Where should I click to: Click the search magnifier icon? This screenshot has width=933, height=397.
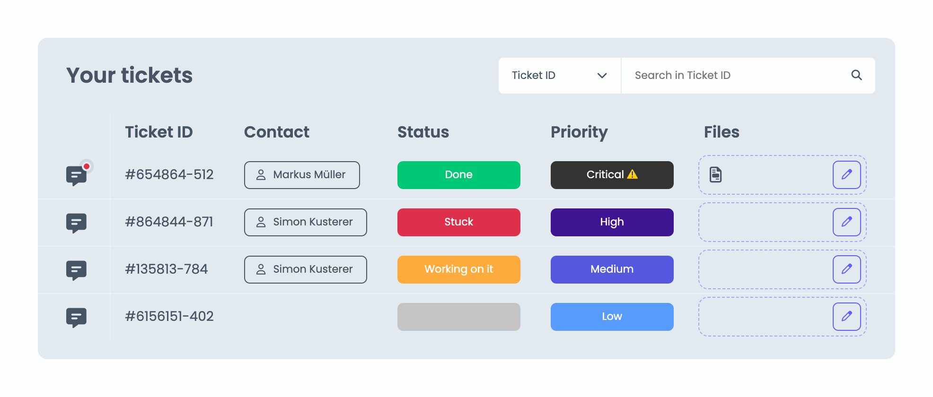[856, 75]
